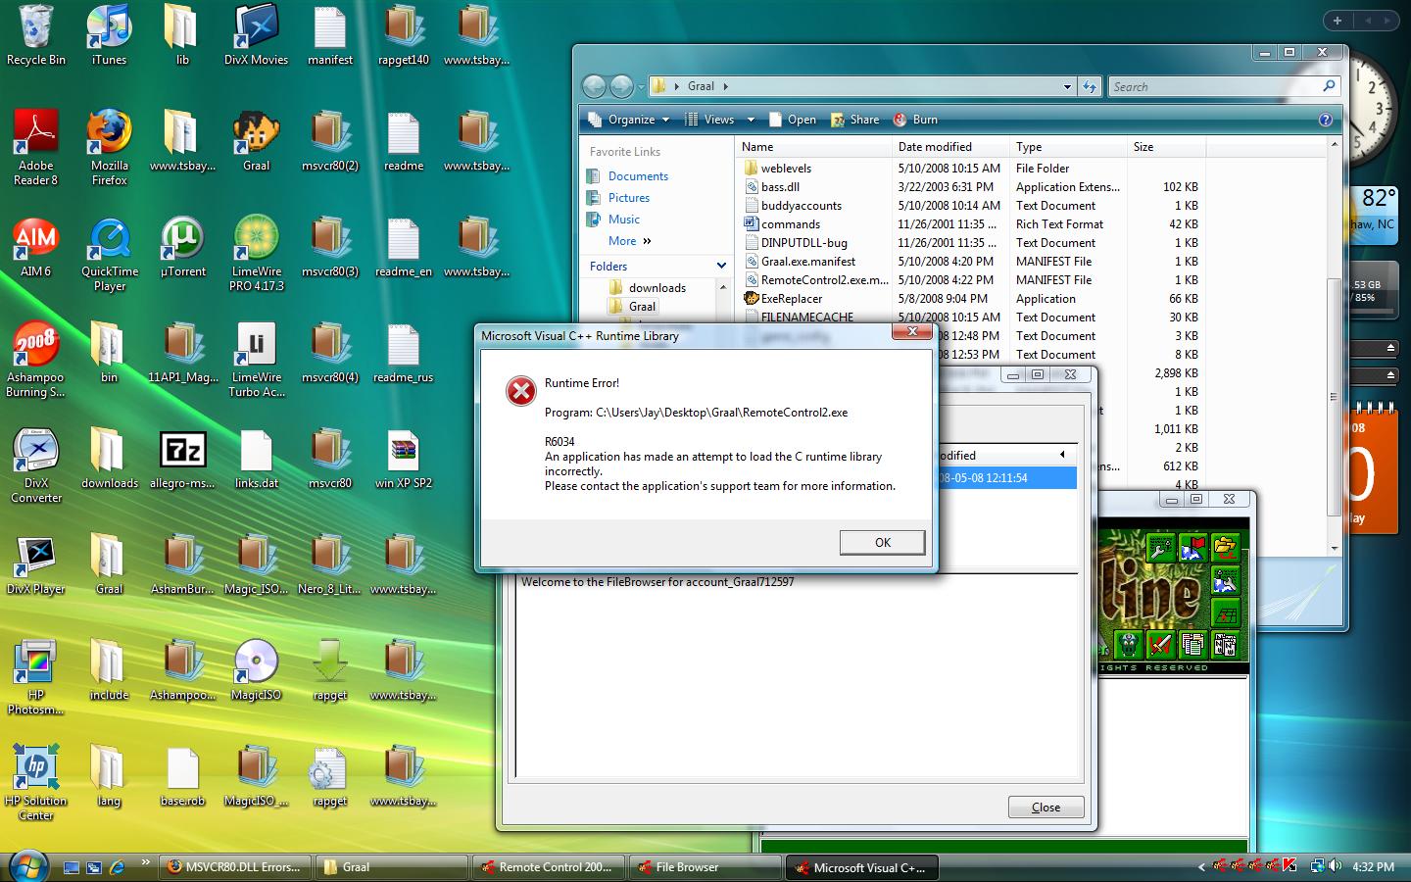Select the sword icon in Remote Control
The height and width of the screenshot is (882, 1411).
1160,644
